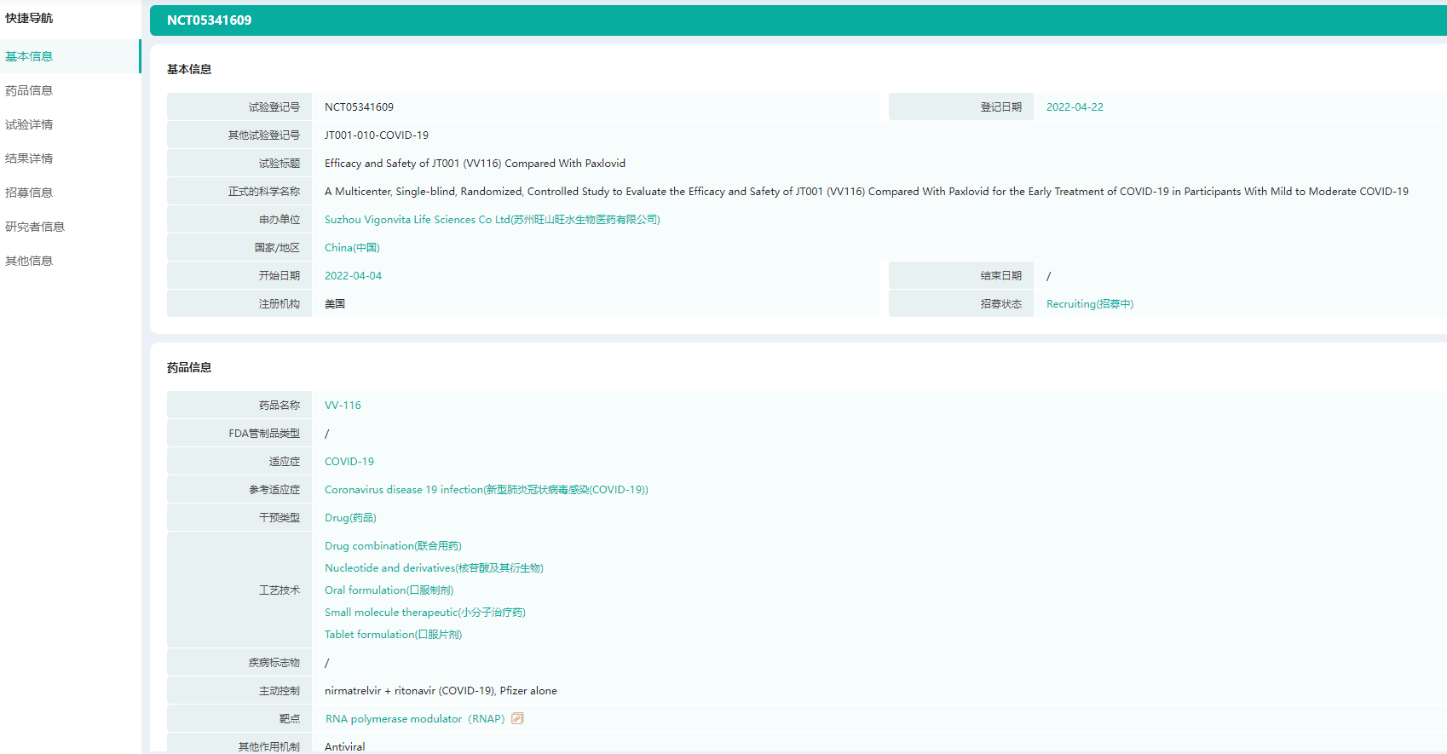Open the VV-116 drug name link
The height and width of the screenshot is (754, 1447).
pos(343,406)
